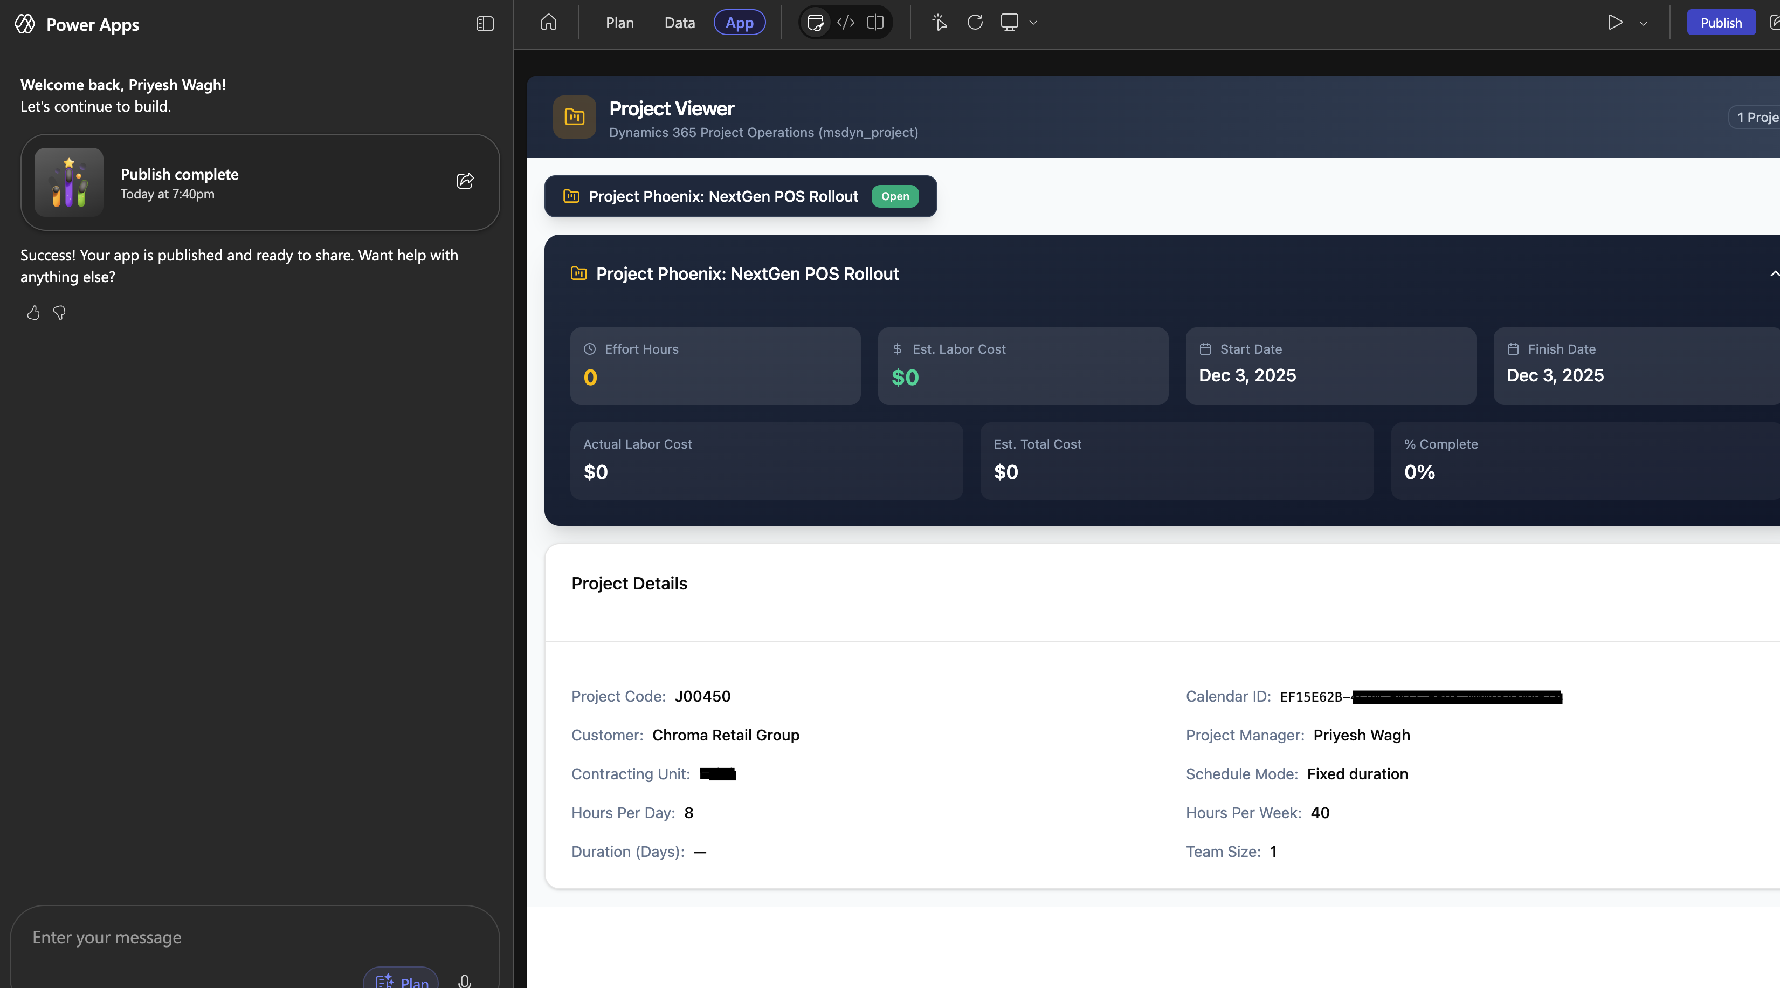Click the Project Manager Priyesh Wagh value
This screenshot has width=1780, height=988.
tap(1361, 735)
